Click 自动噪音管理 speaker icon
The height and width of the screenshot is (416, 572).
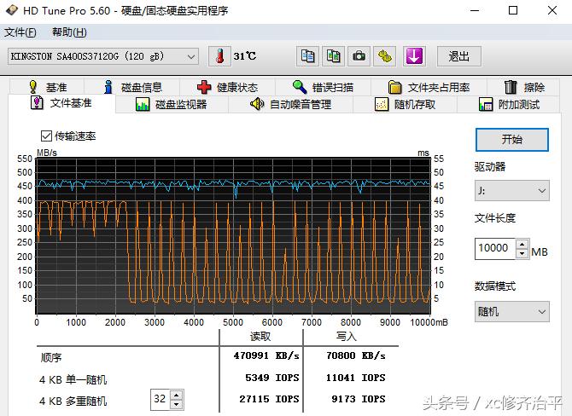257,104
